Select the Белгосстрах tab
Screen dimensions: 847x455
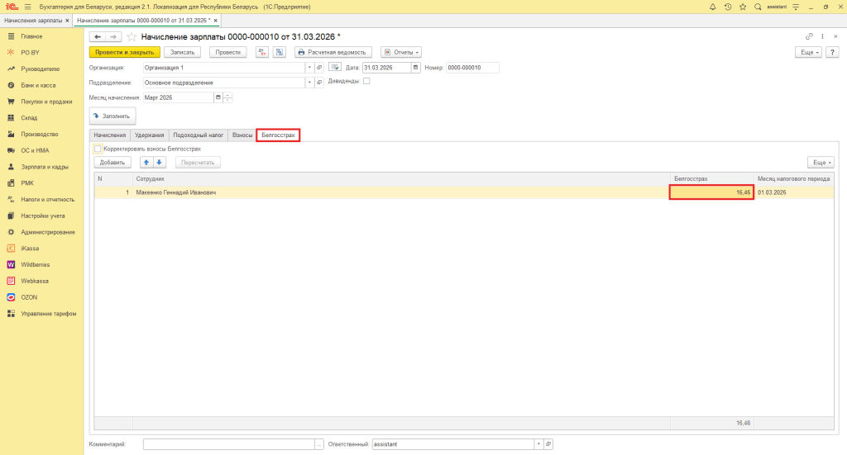278,135
